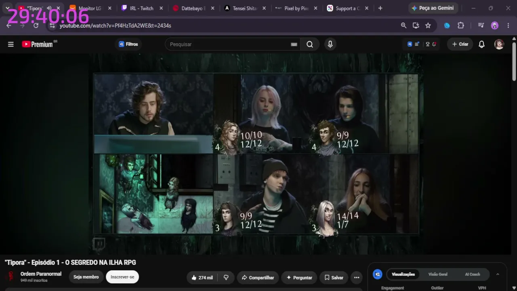This screenshot has height=291, width=517.
Task: Switch to the Dattebayo tab
Action: (193, 8)
